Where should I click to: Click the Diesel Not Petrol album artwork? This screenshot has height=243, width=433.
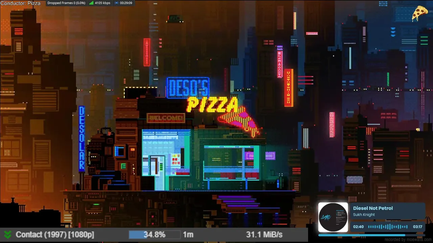333,217
